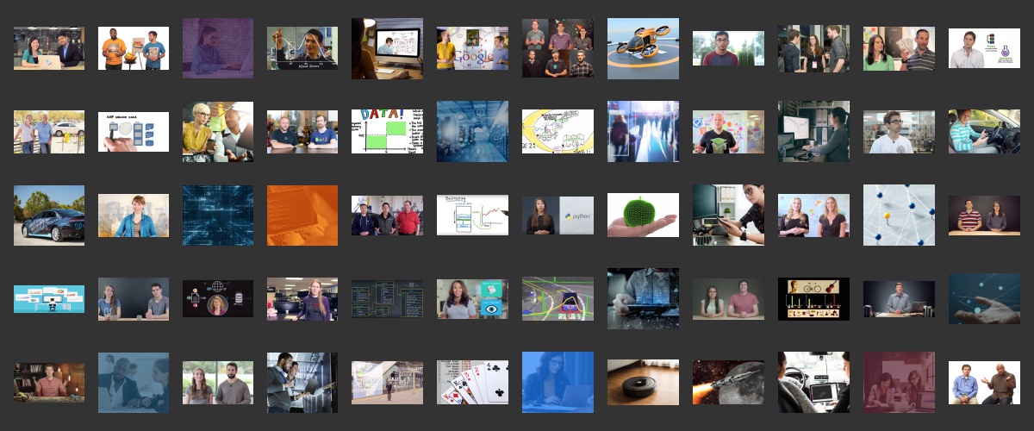Select the black thumbnail with bicycle icons
Screen dimensions: 1034x431
click(x=813, y=298)
